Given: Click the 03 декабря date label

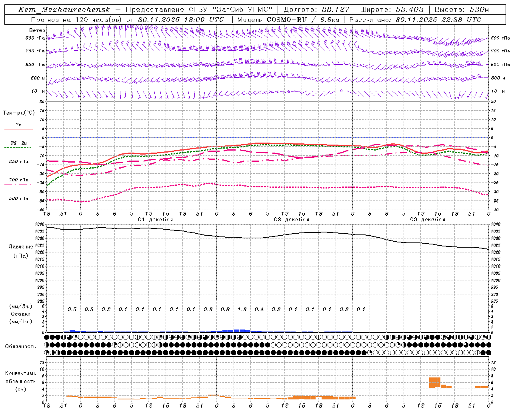Looking at the screenshot, I should click(428, 220).
